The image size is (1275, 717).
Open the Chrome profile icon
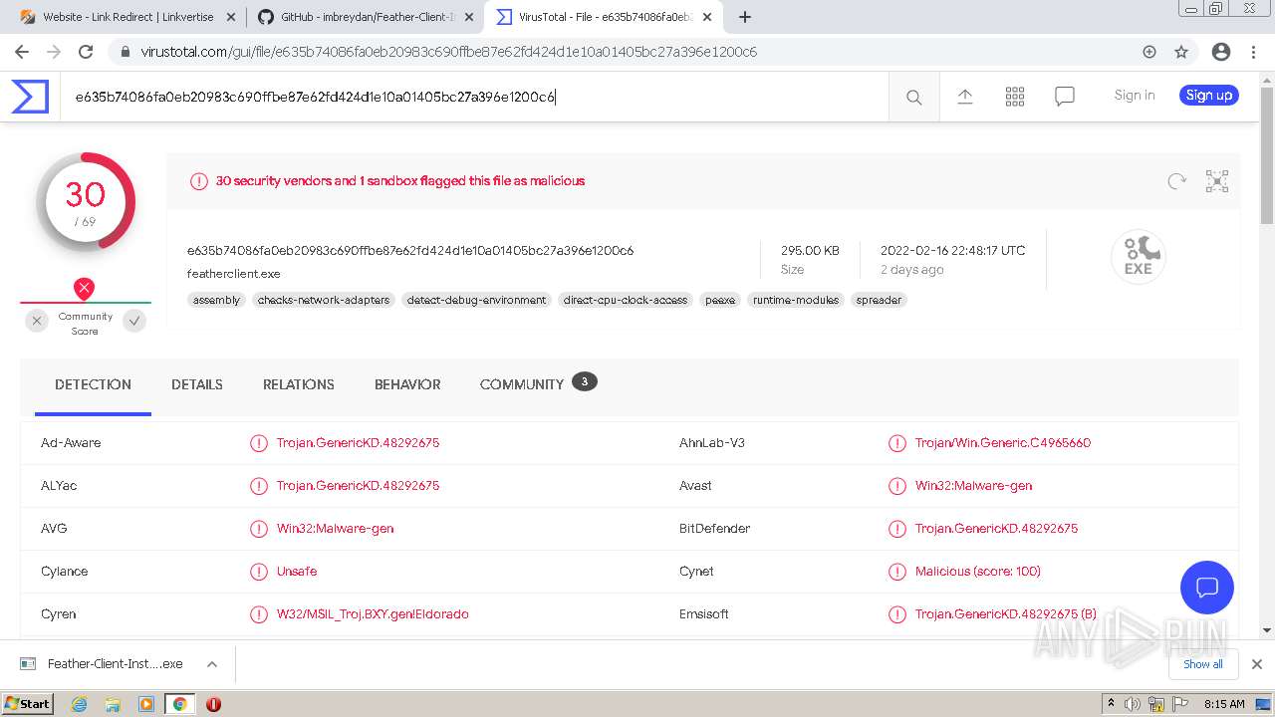point(1221,52)
